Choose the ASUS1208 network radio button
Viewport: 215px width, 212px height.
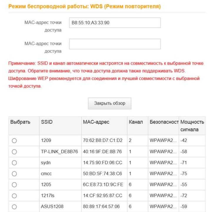[x=14, y=207]
